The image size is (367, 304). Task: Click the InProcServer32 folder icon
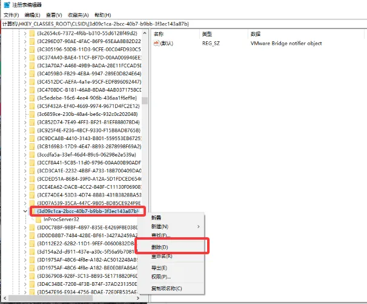click(x=39, y=219)
